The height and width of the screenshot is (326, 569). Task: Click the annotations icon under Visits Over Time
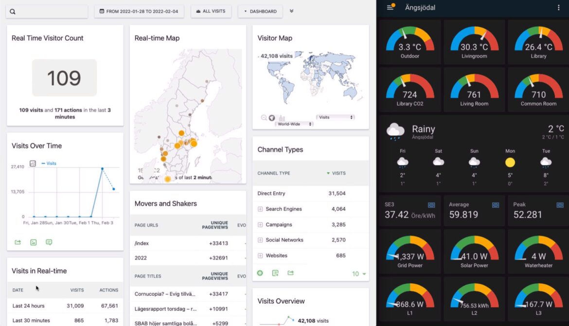point(49,242)
